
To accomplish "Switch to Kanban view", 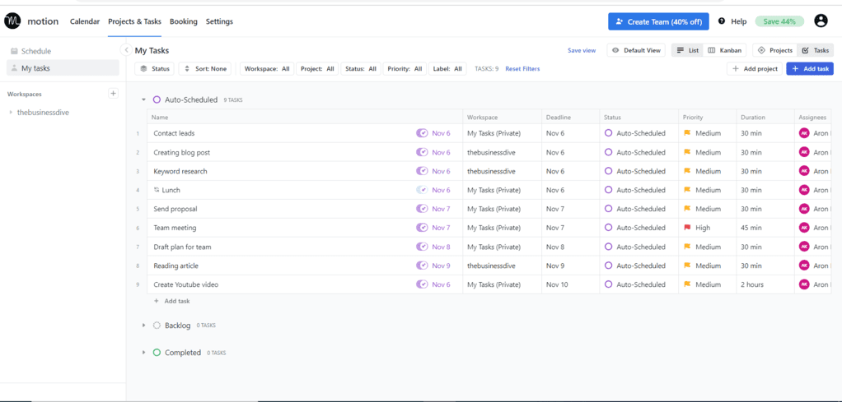I will point(724,50).
